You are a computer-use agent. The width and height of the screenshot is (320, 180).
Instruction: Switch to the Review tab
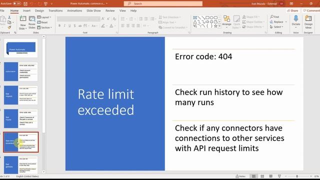click(110, 10)
